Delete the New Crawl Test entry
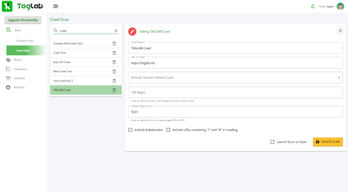The image size is (348, 192). pyautogui.click(x=114, y=71)
